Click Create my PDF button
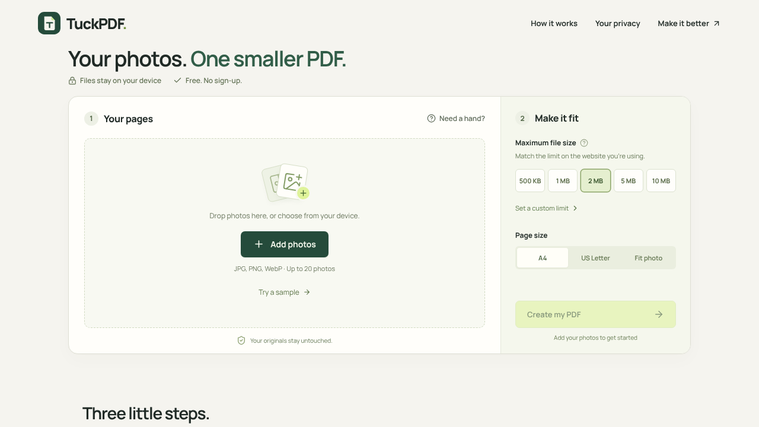759x427 pixels. point(595,314)
